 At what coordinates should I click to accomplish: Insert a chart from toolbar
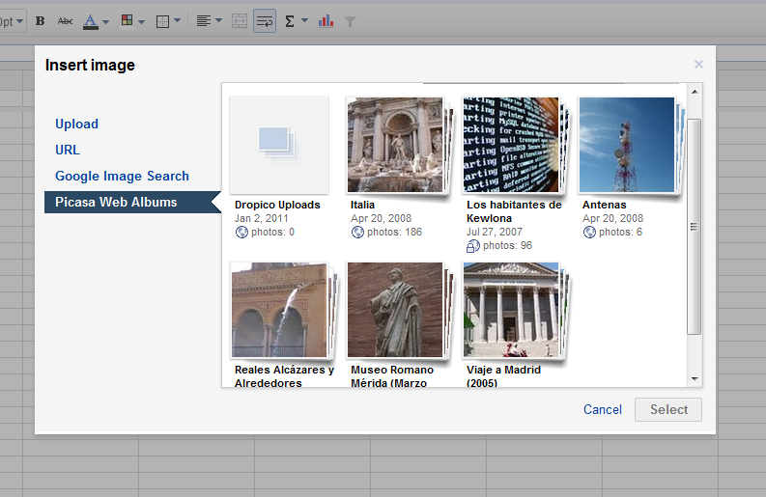tap(326, 21)
